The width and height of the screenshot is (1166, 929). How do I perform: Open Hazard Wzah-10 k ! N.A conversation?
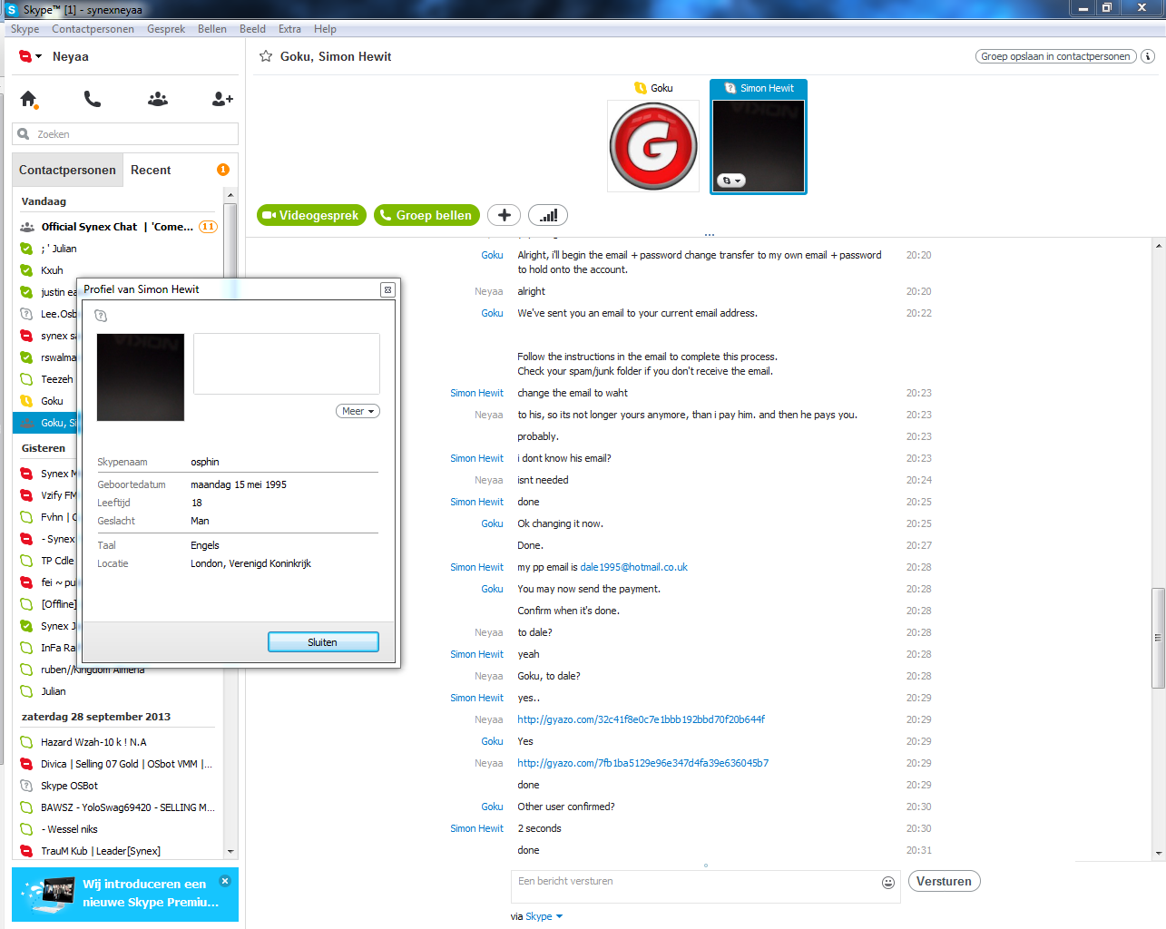coord(117,742)
